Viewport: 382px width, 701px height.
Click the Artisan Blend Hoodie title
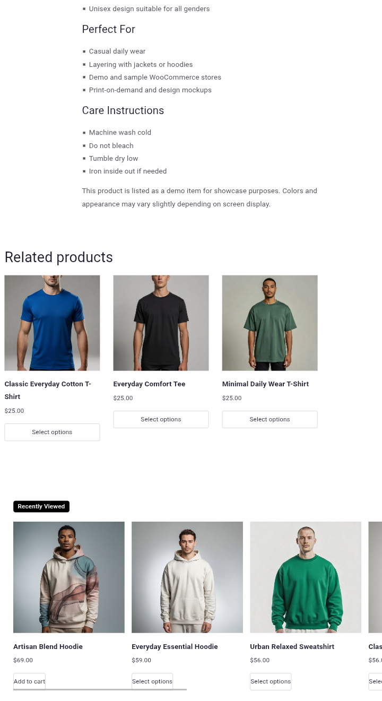(48, 646)
